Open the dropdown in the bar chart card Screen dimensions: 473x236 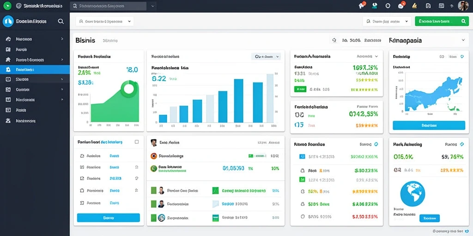tap(266, 56)
